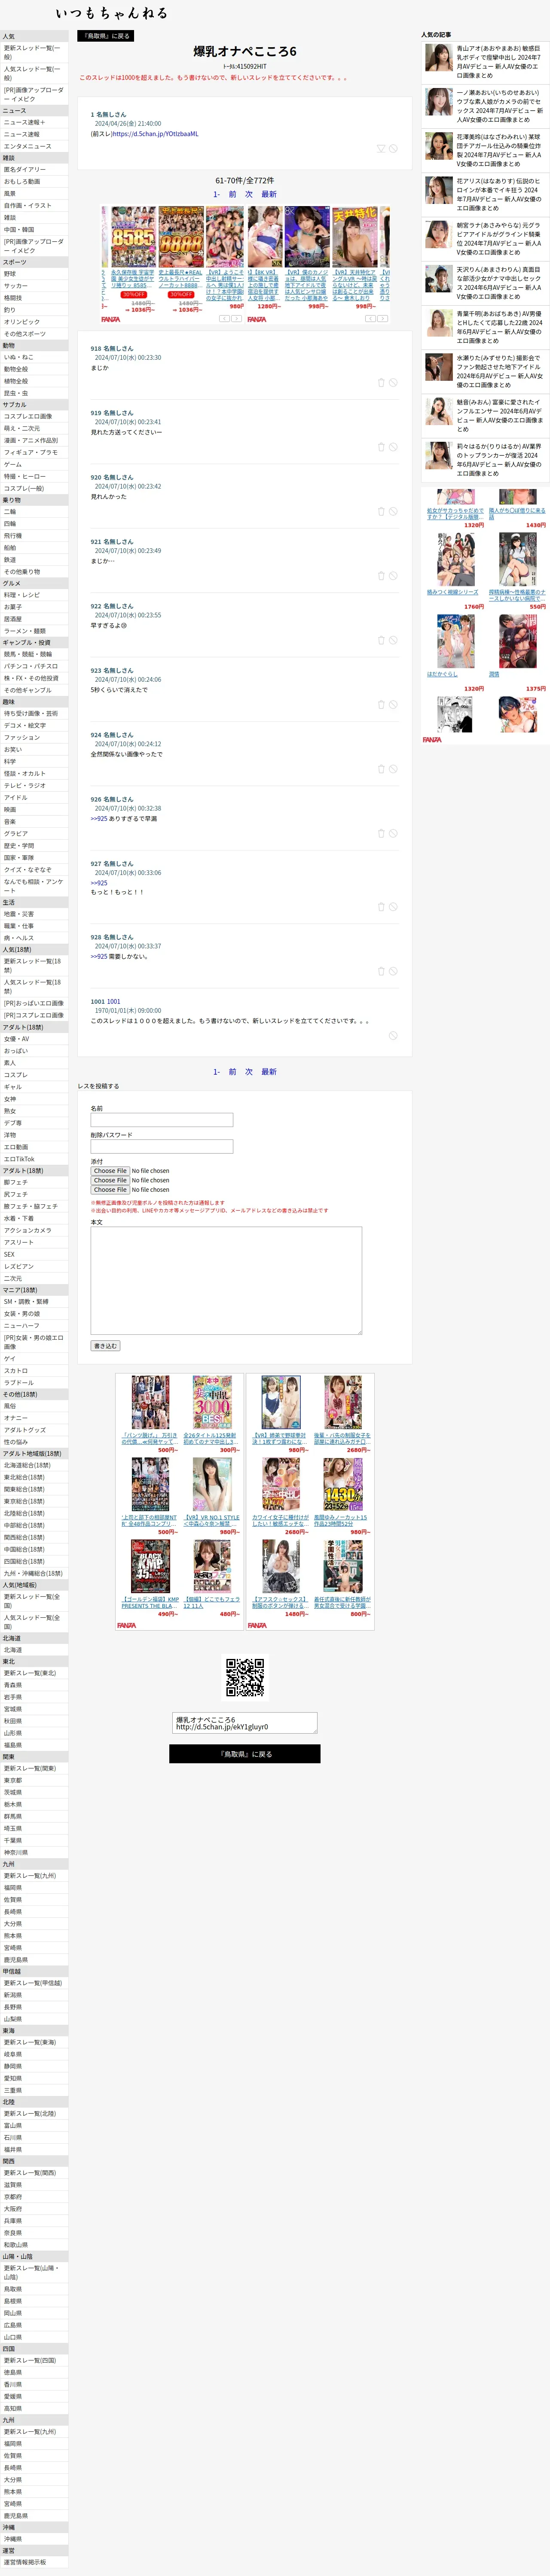
Task: Click the >>925 reply anchor in post 928
Action: (99, 957)
